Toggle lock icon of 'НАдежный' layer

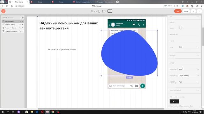20,31
